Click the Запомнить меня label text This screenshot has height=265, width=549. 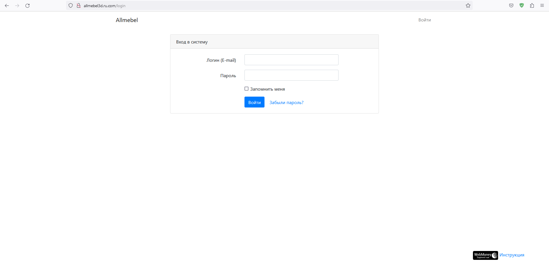click(267, 89)
